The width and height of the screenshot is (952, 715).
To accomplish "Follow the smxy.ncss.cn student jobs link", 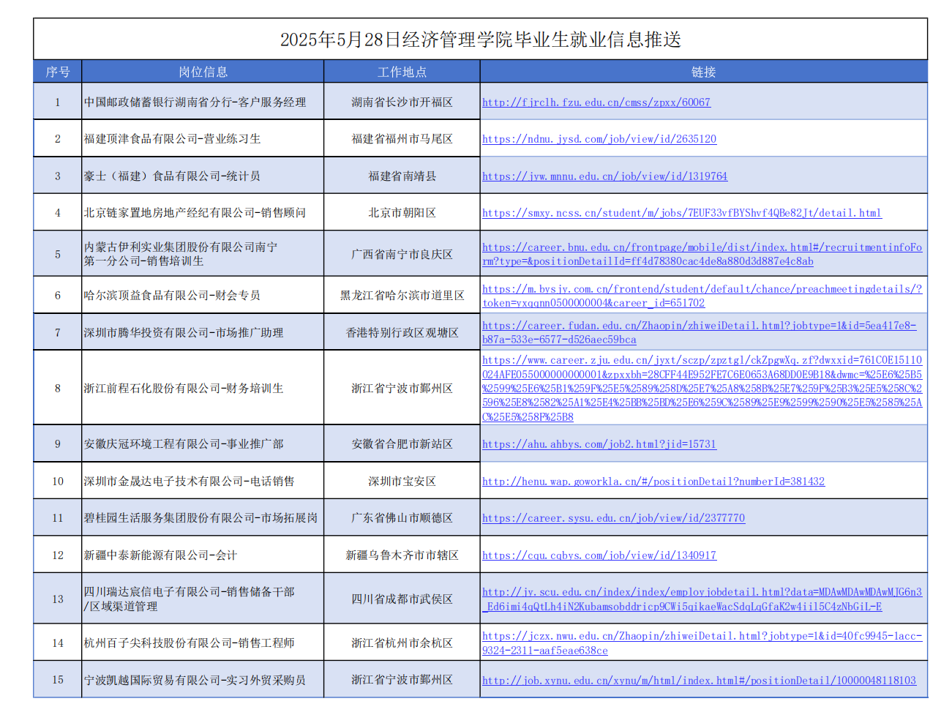I will [681, 213].
